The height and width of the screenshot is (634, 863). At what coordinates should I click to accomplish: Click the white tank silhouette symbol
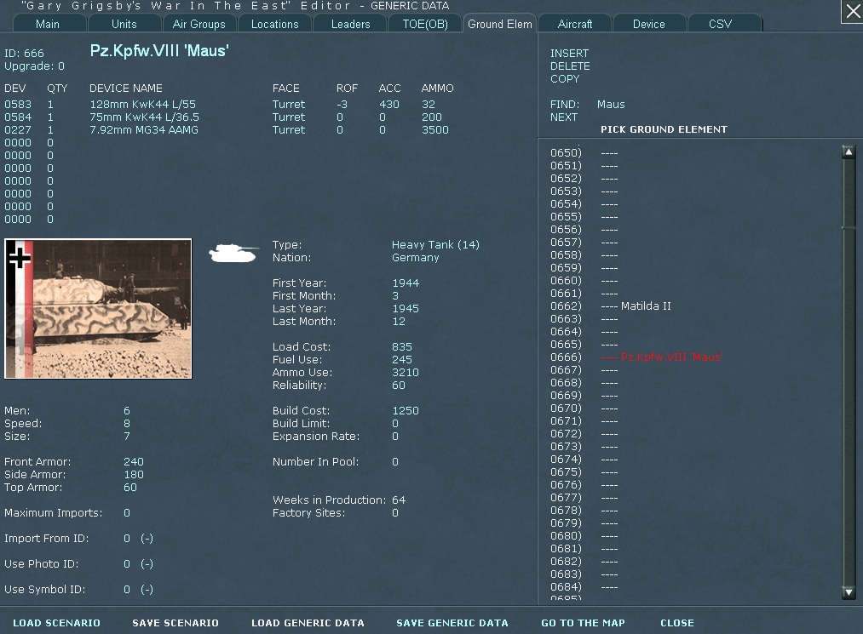(233, 254)
